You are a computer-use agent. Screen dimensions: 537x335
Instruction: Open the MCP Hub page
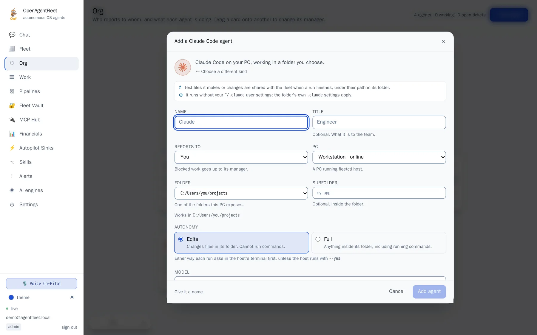(x=42, y=120)
